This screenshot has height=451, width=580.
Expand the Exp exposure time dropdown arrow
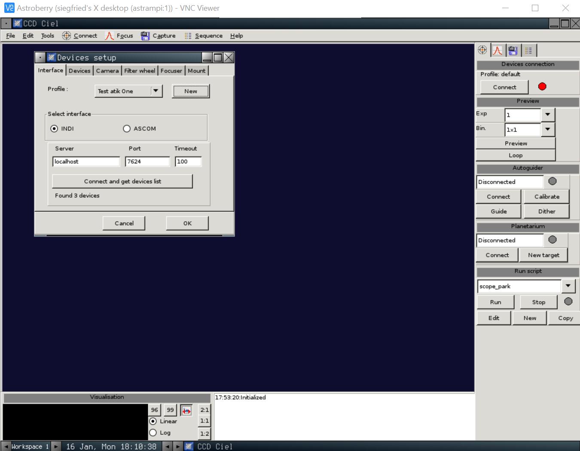pos(547,115)
